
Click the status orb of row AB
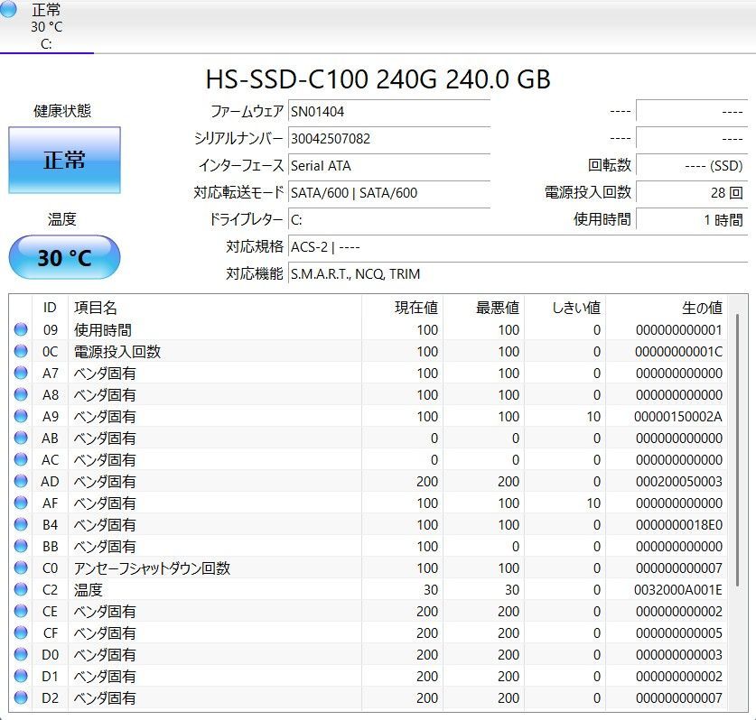pos(21,438)
